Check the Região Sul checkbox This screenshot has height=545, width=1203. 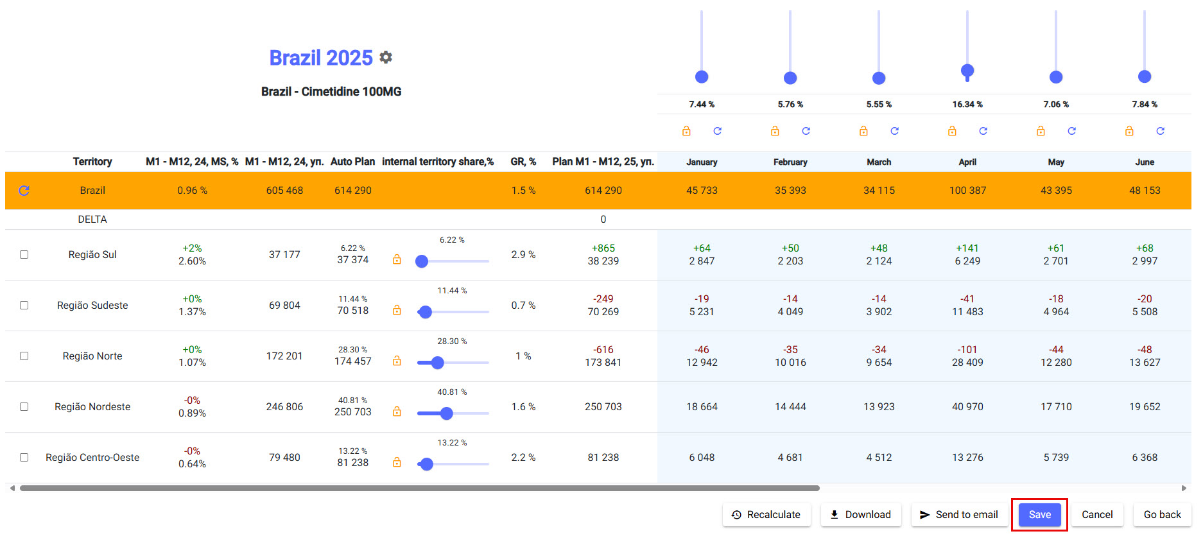[x=24, y=255]
